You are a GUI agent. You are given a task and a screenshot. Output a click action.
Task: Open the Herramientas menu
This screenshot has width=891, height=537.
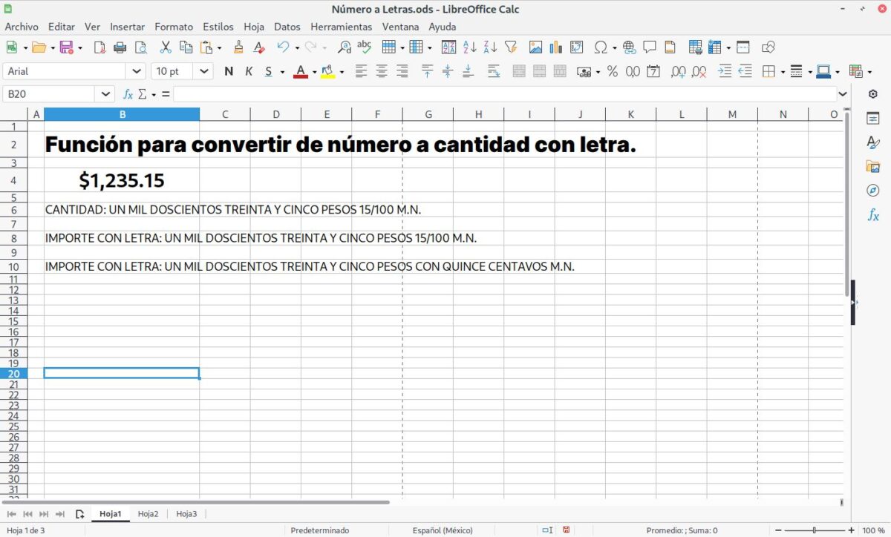click(x=342, y=26)
